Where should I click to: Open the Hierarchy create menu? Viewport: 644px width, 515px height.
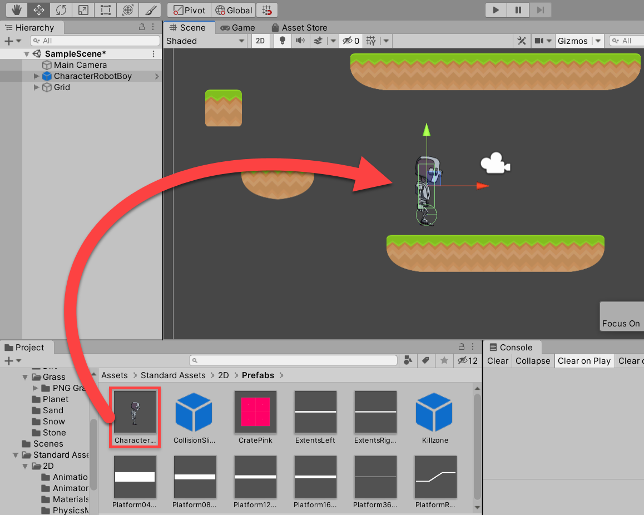(x=12, y=41)
